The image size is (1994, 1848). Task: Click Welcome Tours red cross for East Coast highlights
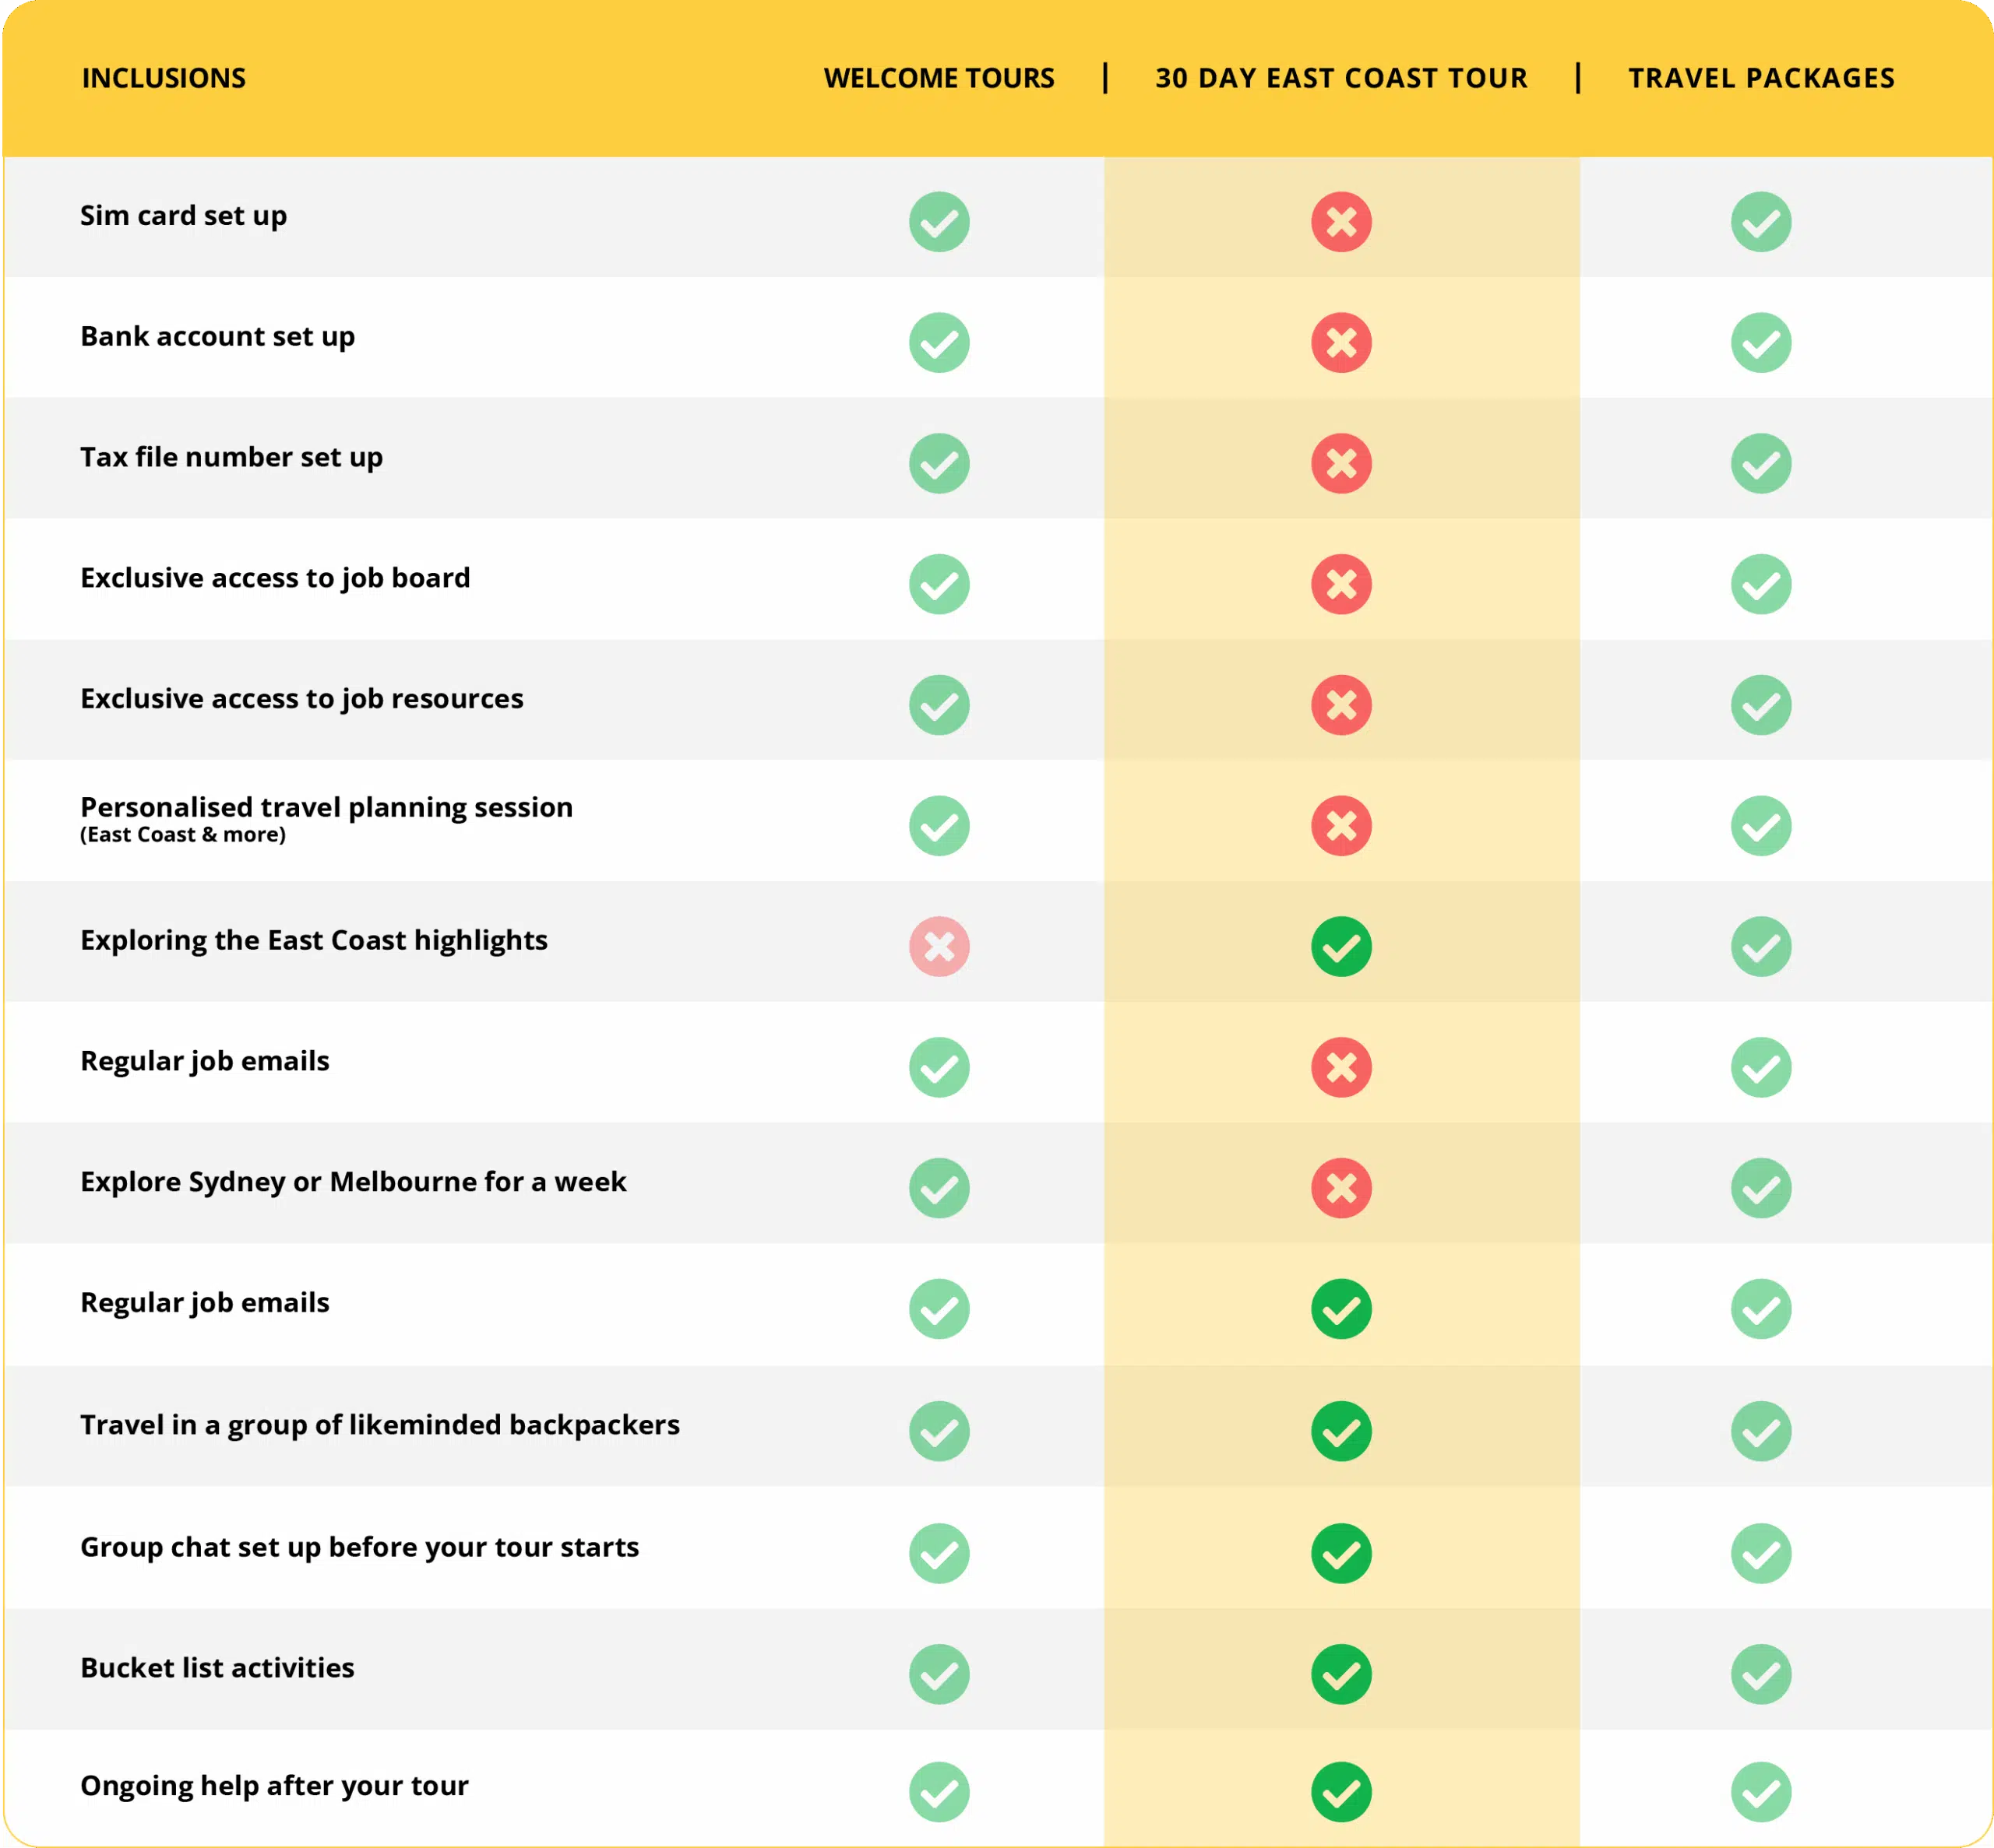click(x=939, y=946)
